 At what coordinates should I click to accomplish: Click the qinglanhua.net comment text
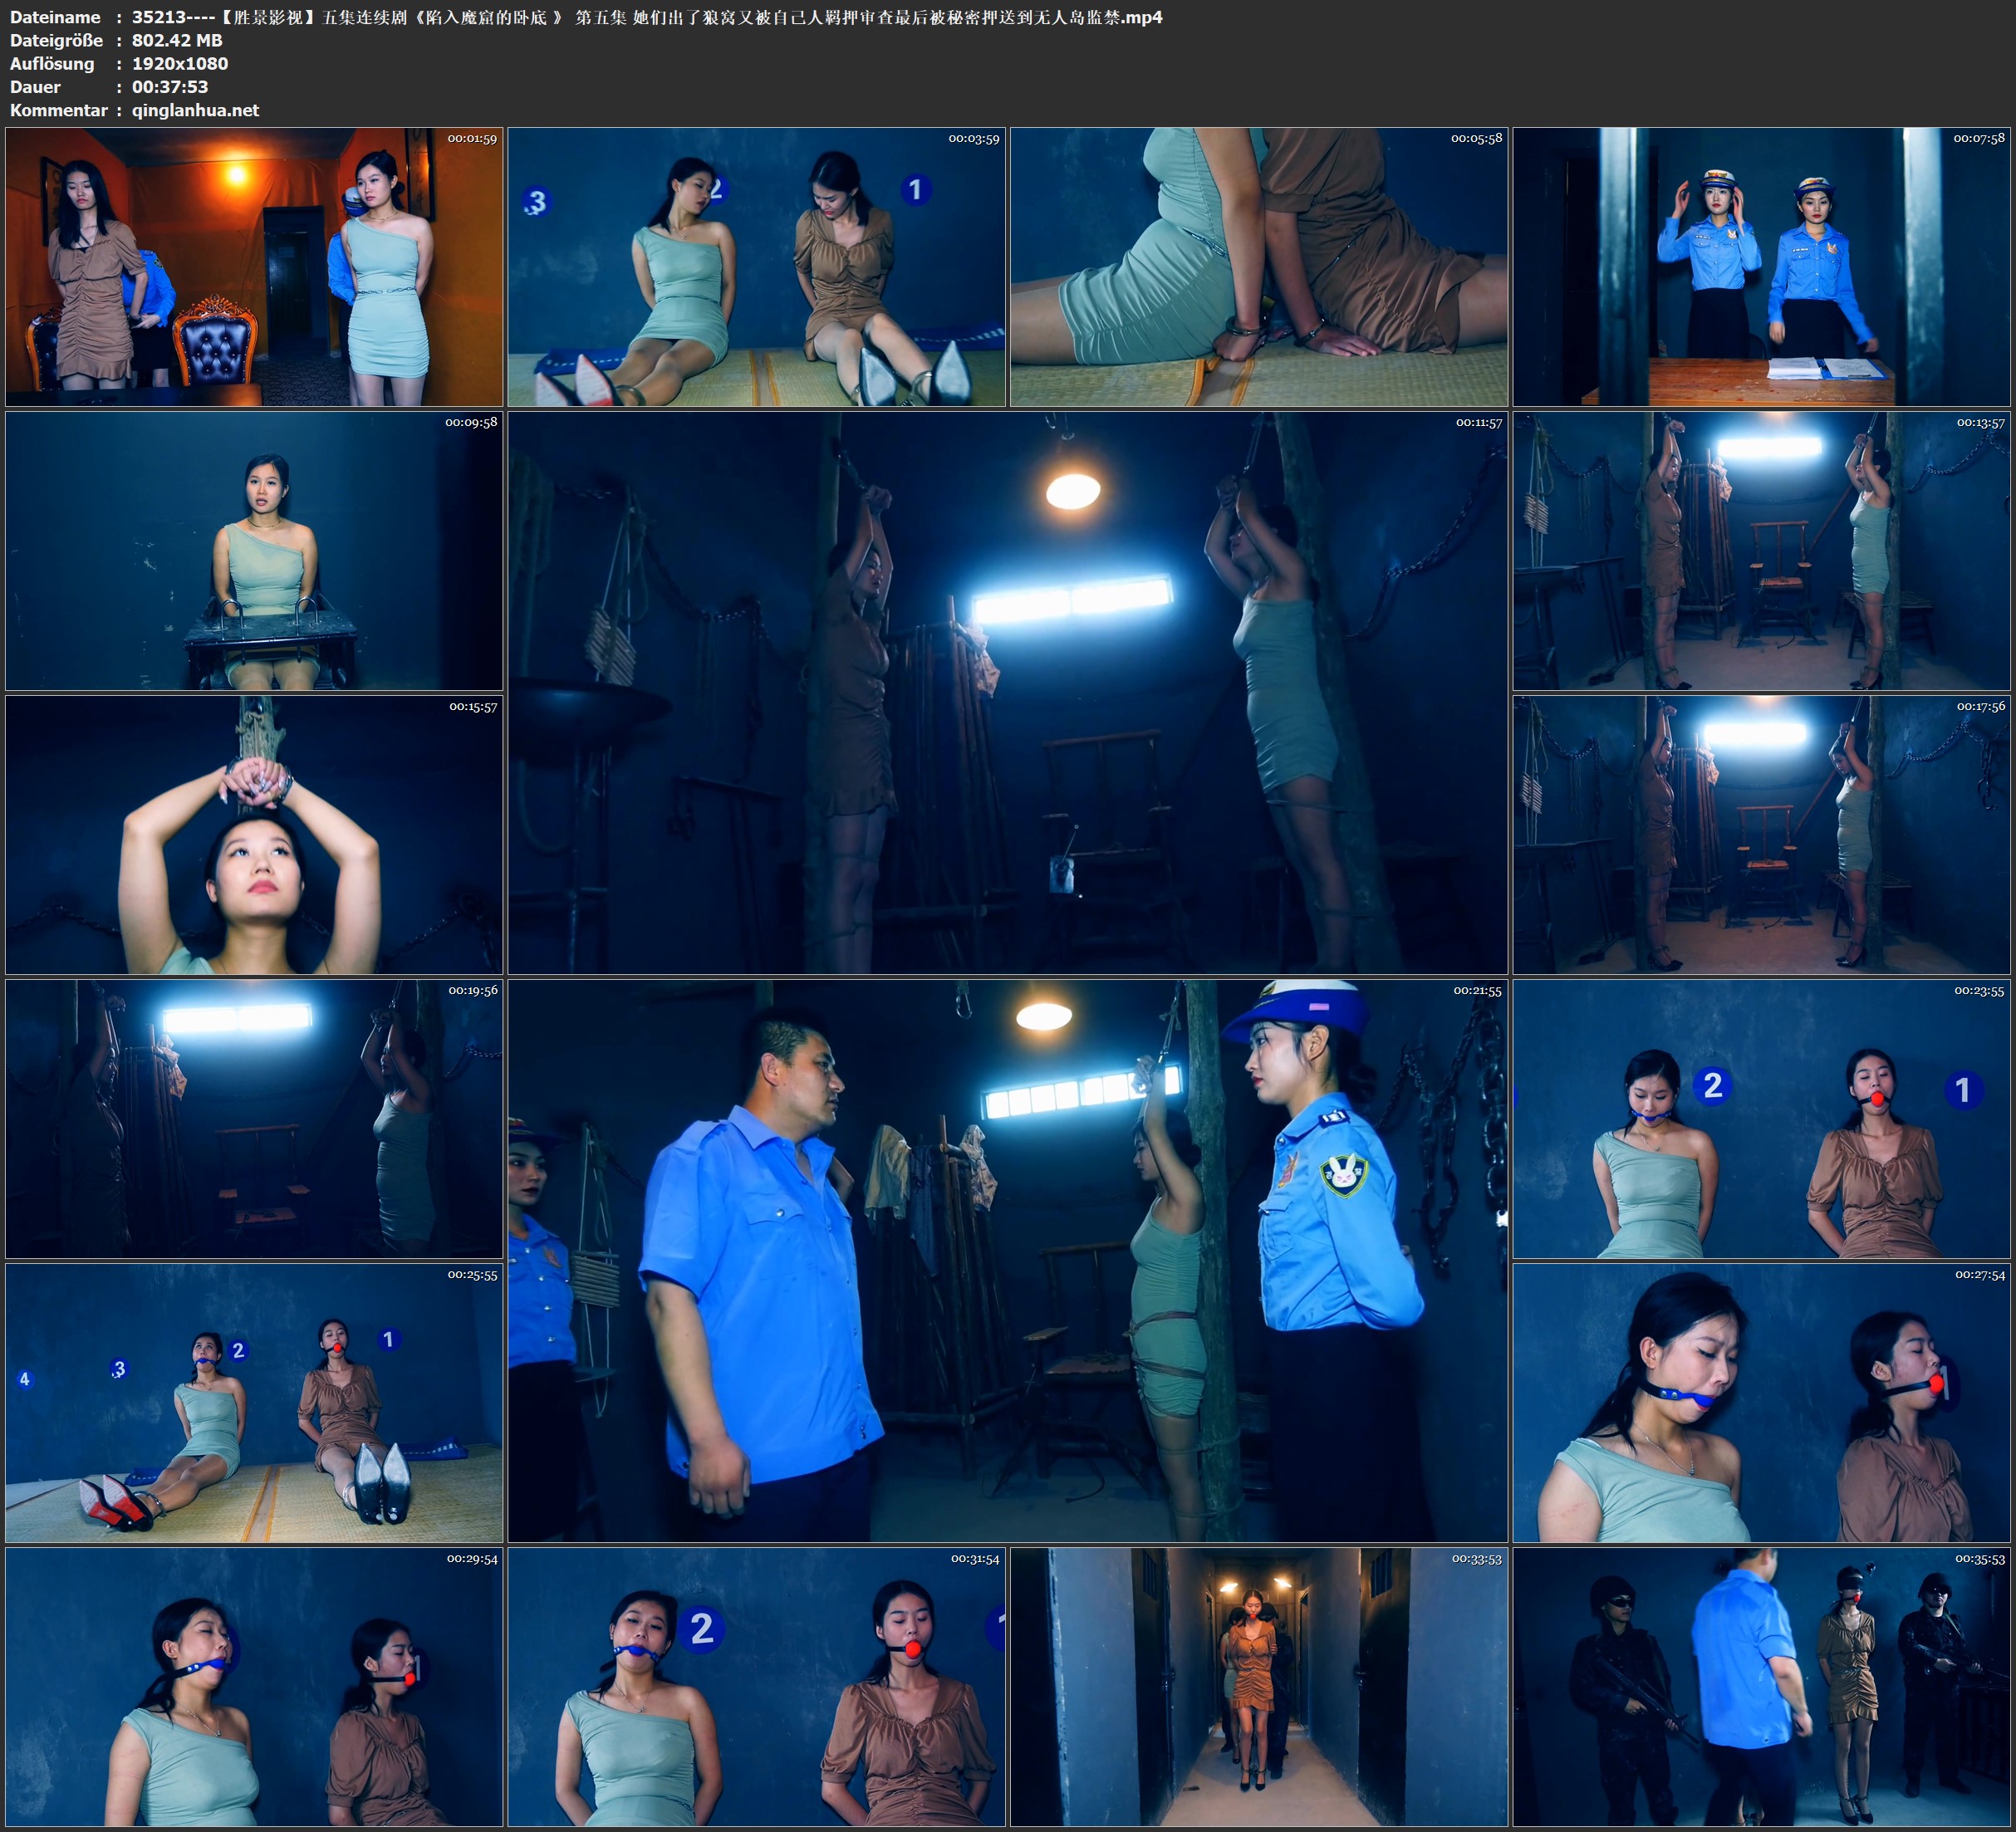195,110
